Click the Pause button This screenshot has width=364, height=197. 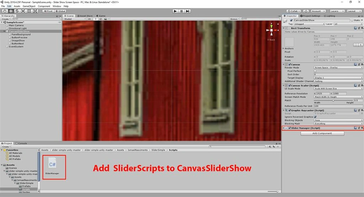point(182,11)
